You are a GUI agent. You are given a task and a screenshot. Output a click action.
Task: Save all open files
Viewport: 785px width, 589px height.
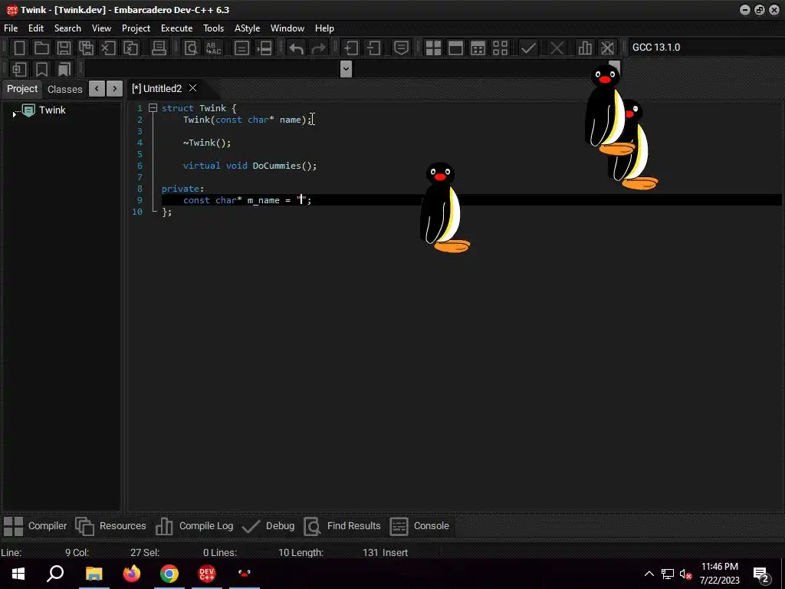coord(86,48)
